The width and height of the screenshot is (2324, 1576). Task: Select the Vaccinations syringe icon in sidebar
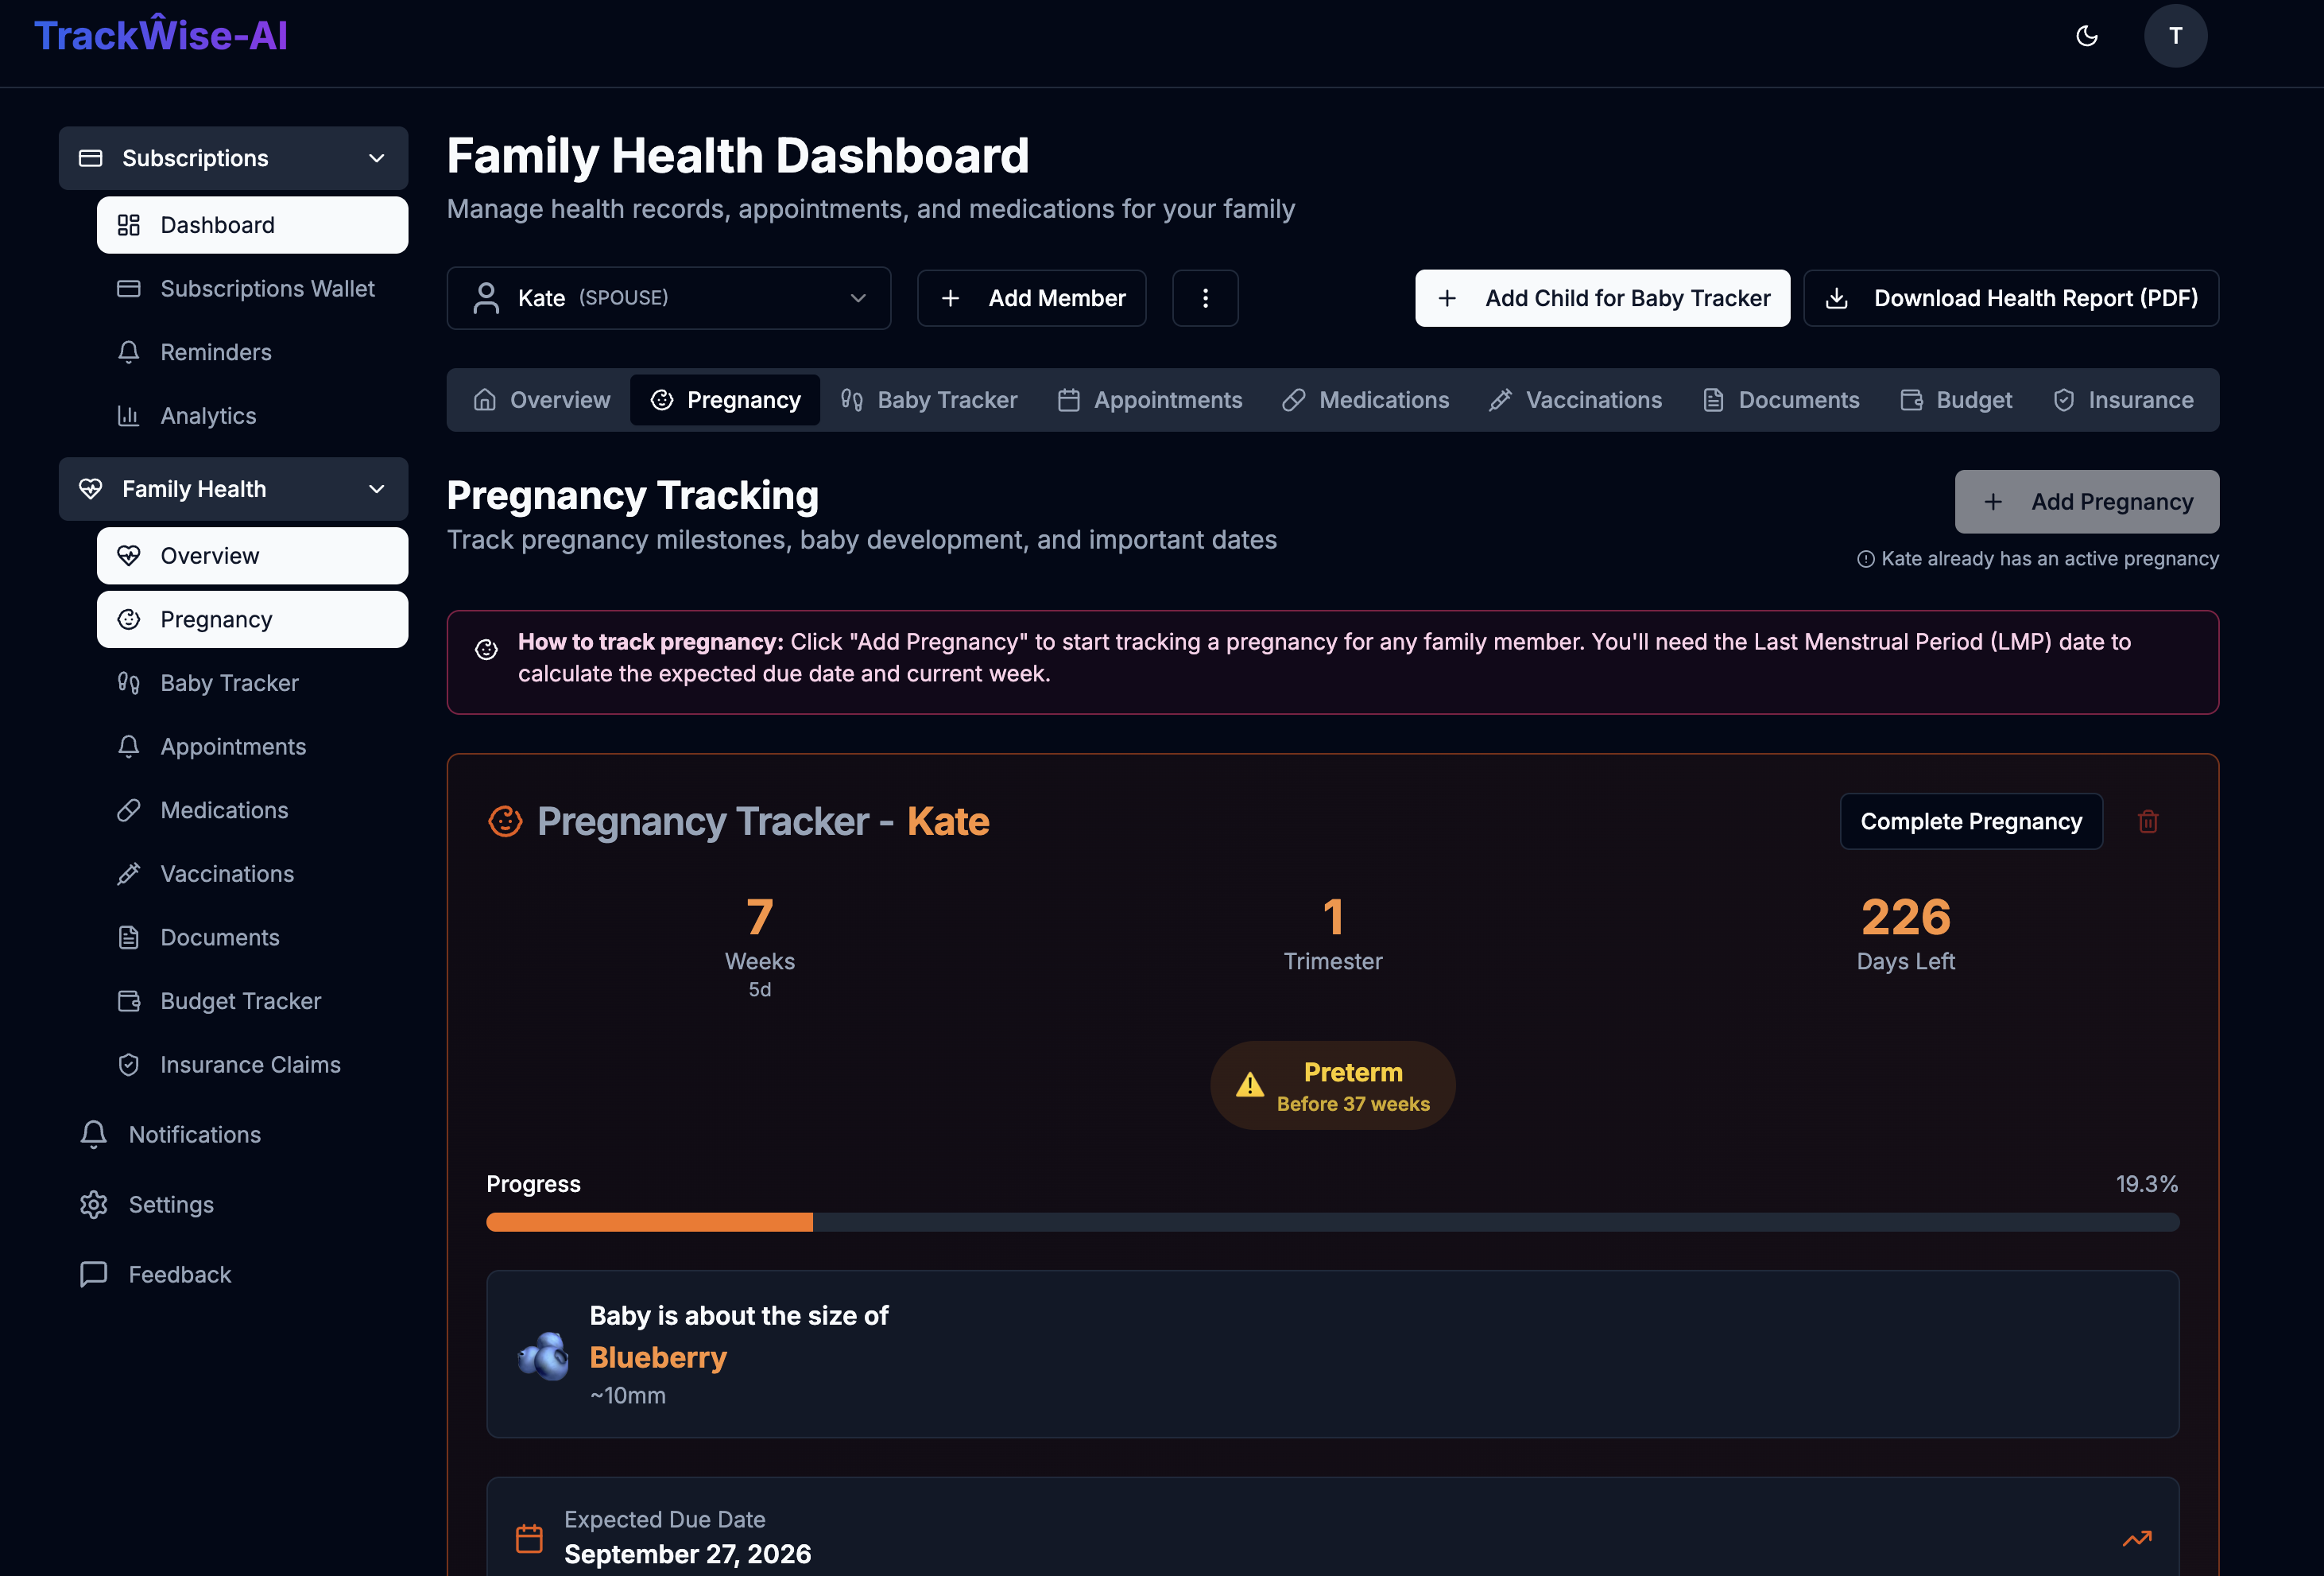tap(129, 874)
